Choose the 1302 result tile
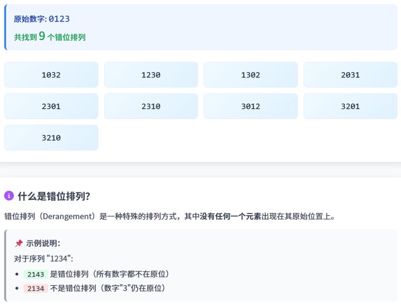Screen dimensions: 401x307 click(x=251, y=75)
